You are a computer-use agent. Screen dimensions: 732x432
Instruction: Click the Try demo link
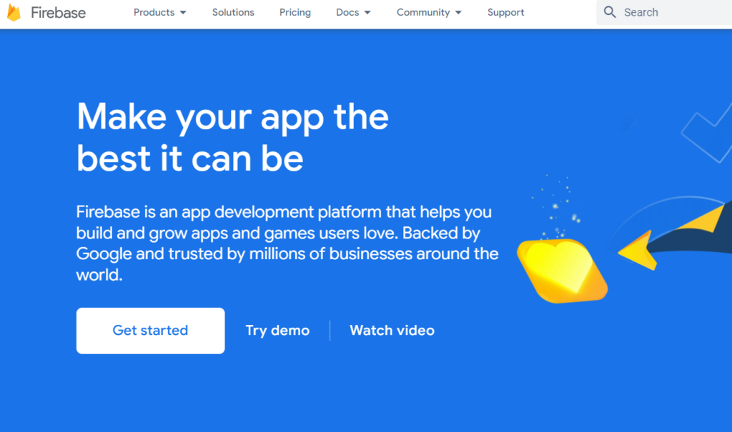[x=277, y=331]
